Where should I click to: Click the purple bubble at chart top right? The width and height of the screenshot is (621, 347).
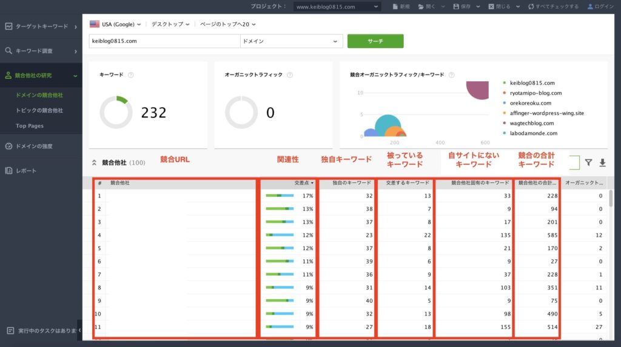pos(478,90)
